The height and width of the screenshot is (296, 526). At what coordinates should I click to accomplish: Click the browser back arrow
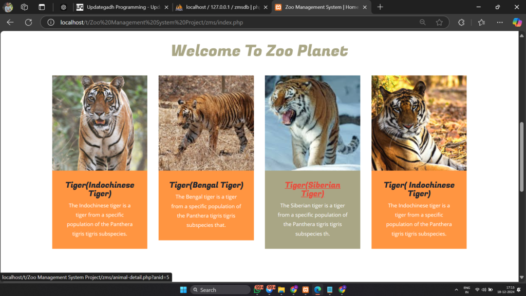[x=10, y=23]
